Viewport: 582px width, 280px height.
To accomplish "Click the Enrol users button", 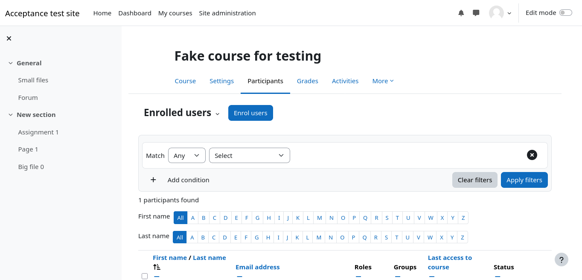I will 250,113.
